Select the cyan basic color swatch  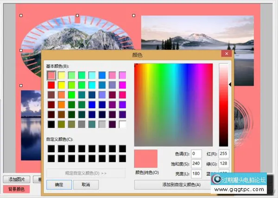92,85
